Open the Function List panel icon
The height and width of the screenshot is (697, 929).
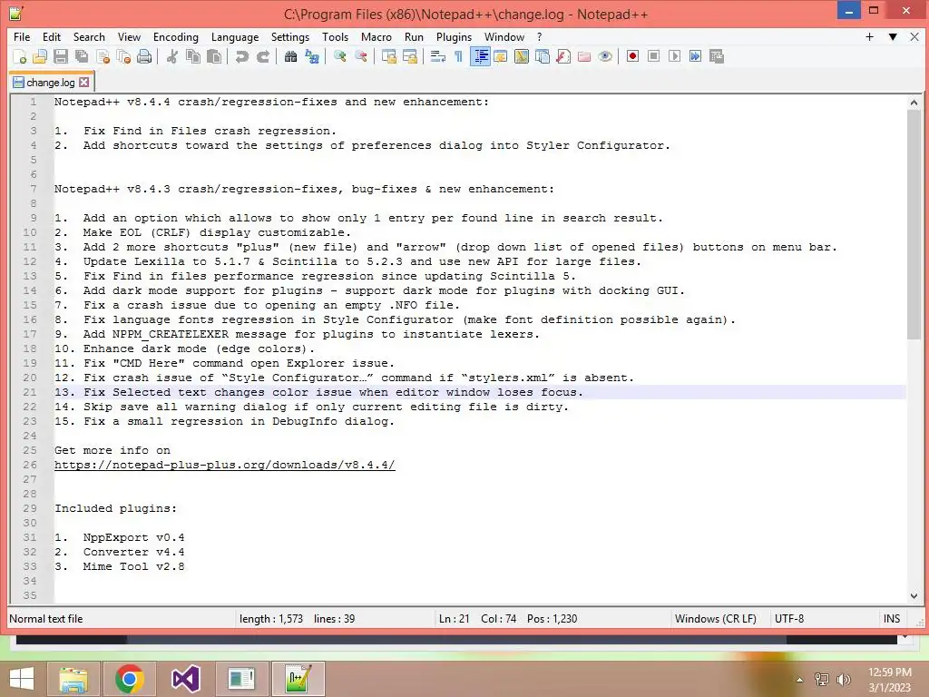(563, 56)
